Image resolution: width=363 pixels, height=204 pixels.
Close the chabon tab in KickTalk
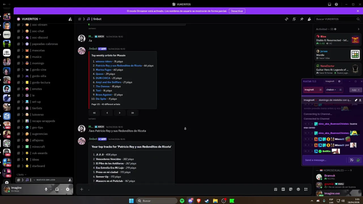pyautogui.click(x=340, y=90)
